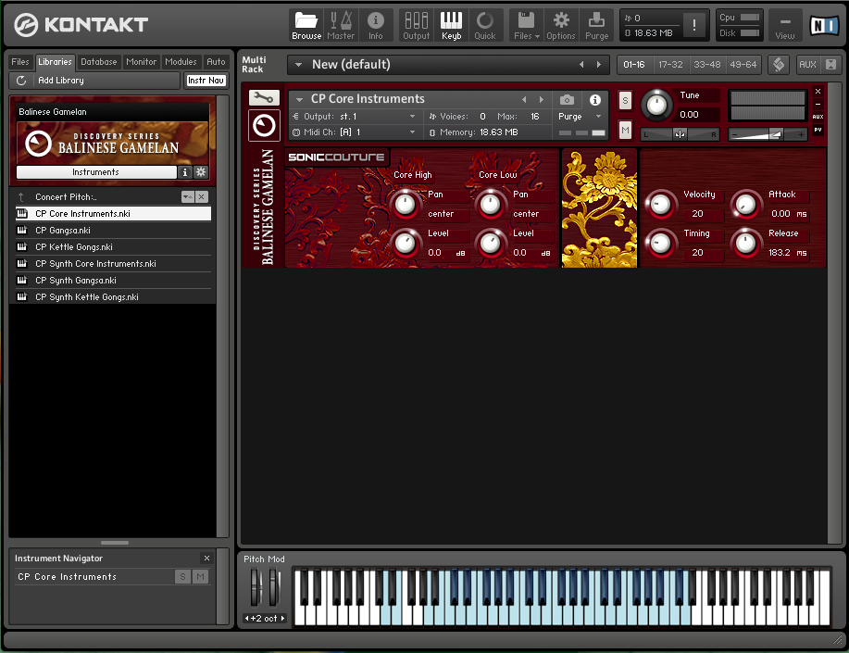
Task: Open the library settings gear icon
Action: 201,171
